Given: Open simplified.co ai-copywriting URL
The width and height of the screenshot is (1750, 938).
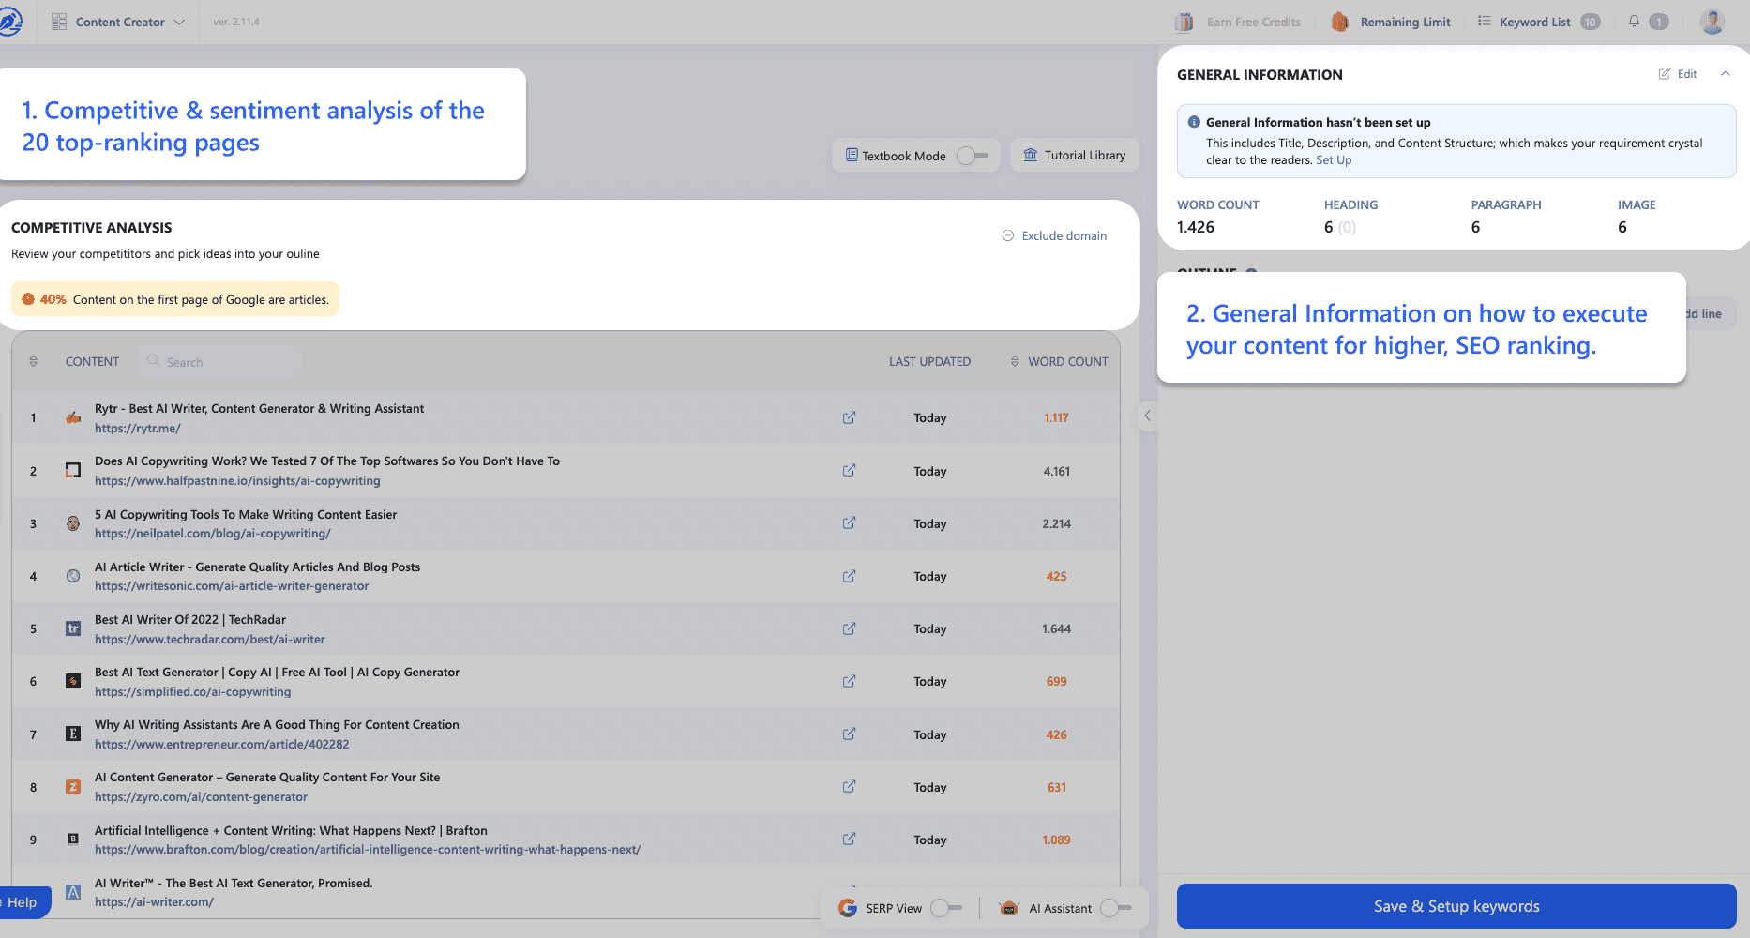Looking at the screenshot, I should pyautogui.click(x=193, y=692).
